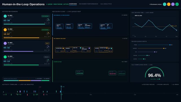The height and width of the screenshot is (102, 181).
Task: Click the blue top queue depth marker
Action: pos(170,45)
